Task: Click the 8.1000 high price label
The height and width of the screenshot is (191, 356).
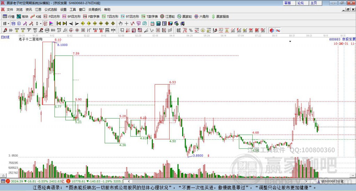Action: (x=63, y=45)
